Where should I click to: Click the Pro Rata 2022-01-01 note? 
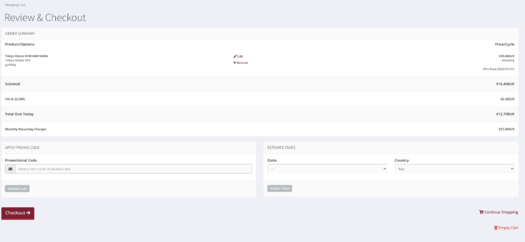[x=498, y=69]
